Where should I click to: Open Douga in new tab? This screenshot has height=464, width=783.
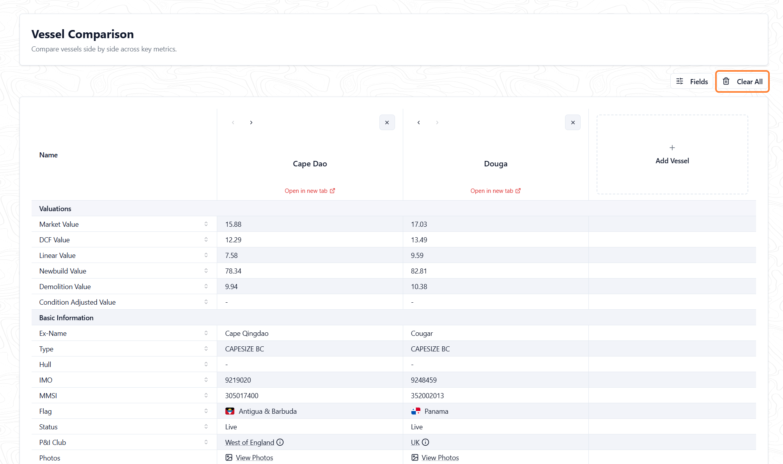click(x=495, y=191)
